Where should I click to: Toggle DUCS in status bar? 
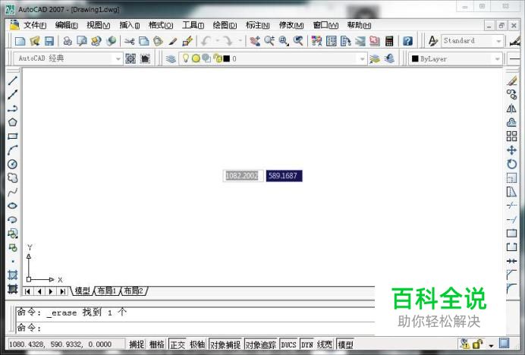tap(288, 344)
